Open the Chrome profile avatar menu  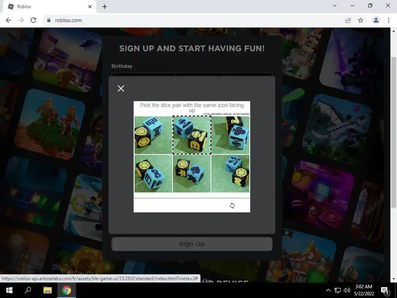[376, 20]
